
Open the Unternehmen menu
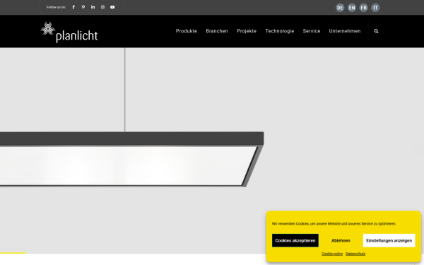[x=345, y=31]
